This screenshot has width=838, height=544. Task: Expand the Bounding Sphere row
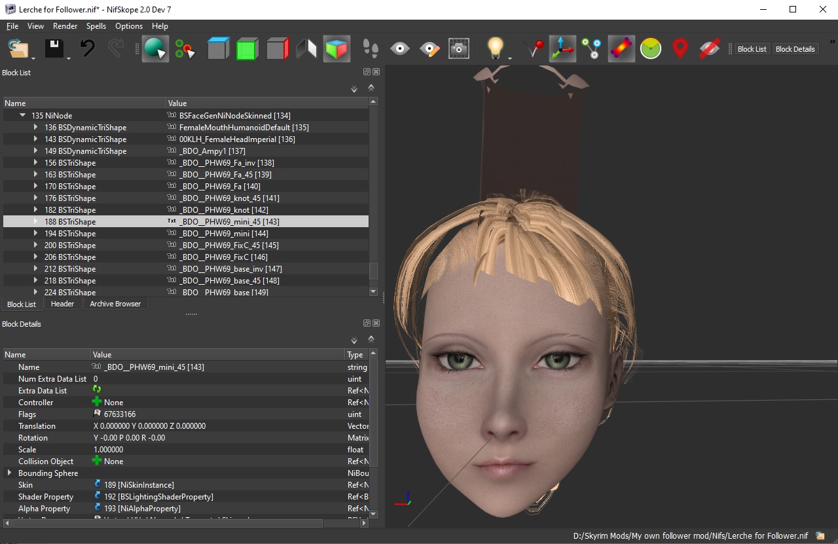(9, 473)
